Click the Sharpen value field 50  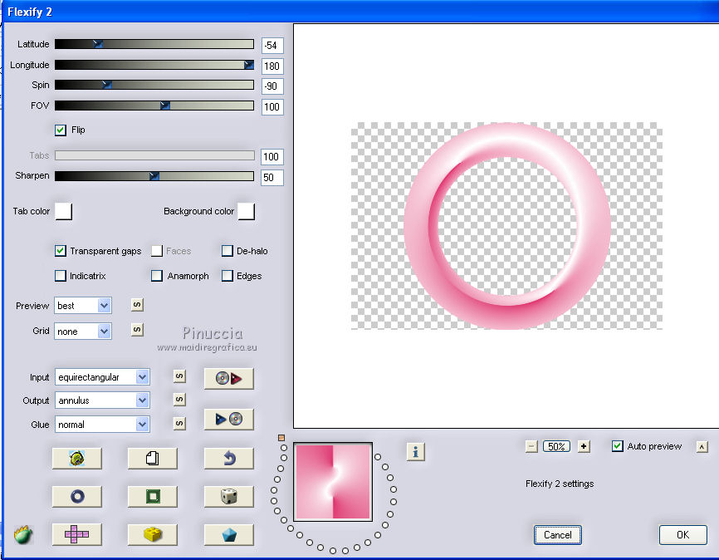272,178
